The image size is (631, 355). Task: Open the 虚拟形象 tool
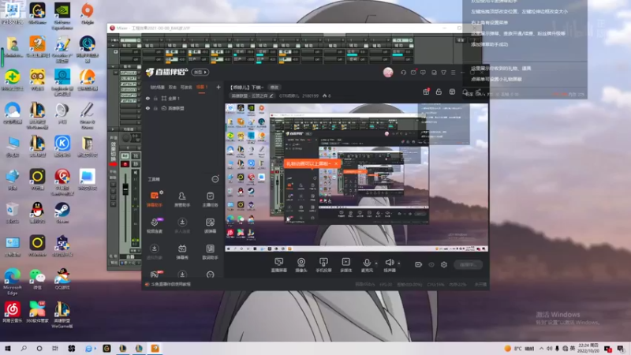pos(154,252)
